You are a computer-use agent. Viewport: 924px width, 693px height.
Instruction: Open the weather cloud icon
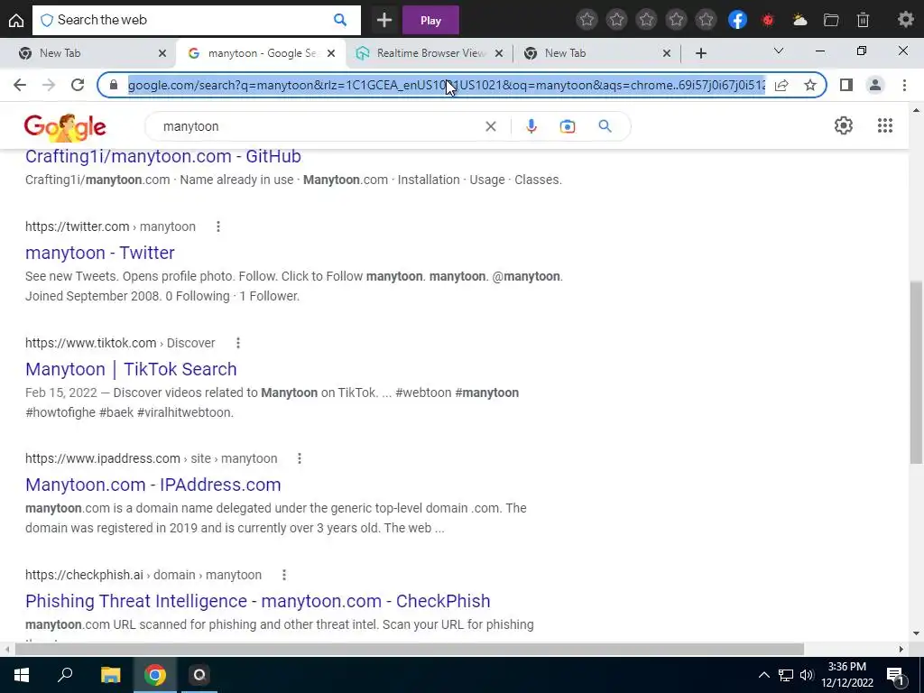pyautogui.click(x=799, y=20)
